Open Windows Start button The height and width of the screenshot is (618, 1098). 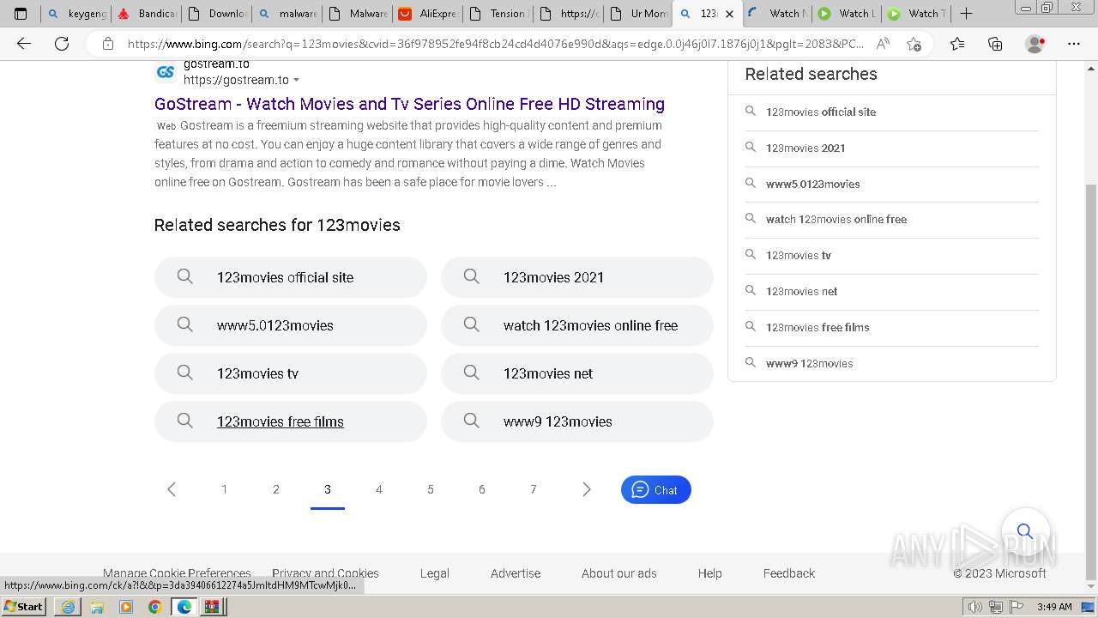click(24, 607)
